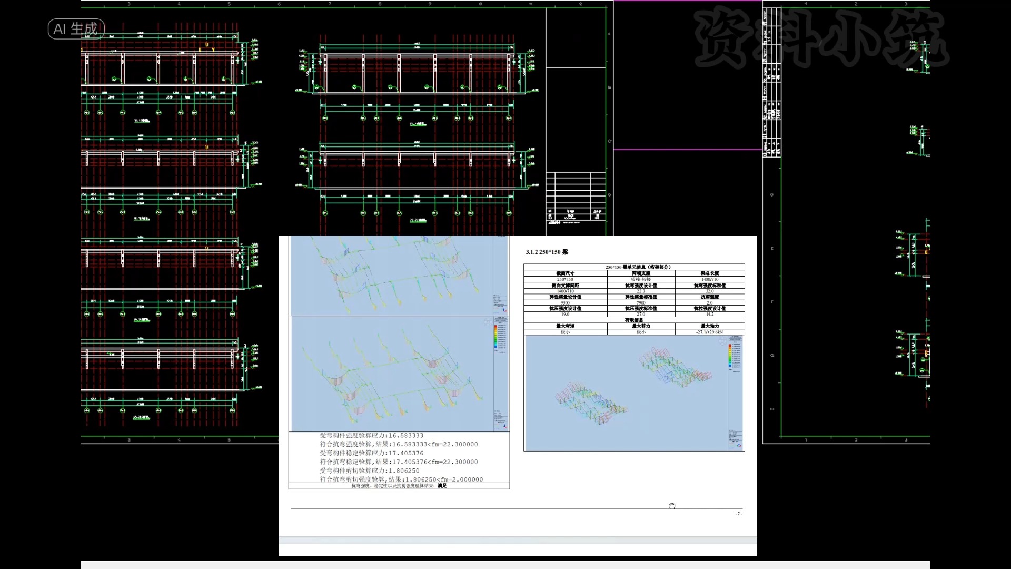Click the "抗拉强度设计值" header cell
Screen dimensions: 1011x569
[x=710, y=309]
